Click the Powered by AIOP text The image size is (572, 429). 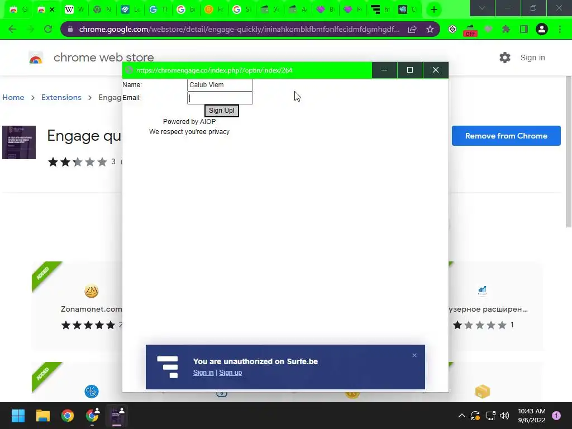pyautogui.click(x=189, y=121)
